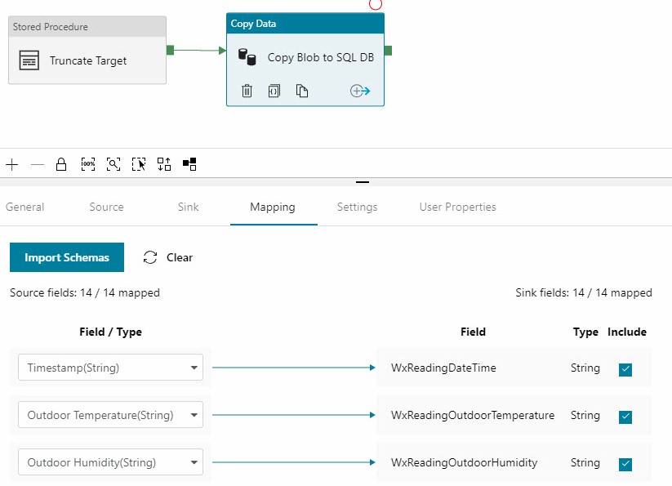Uncheck Include for WxReadingDateTime
Image resolution: width=672 pixels, height=486 pixels.
[x=625, y=369]
